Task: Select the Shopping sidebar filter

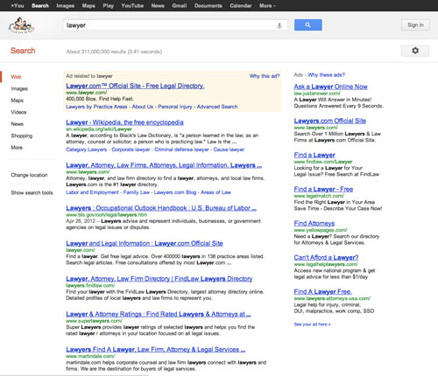Action: click(22, 136)
